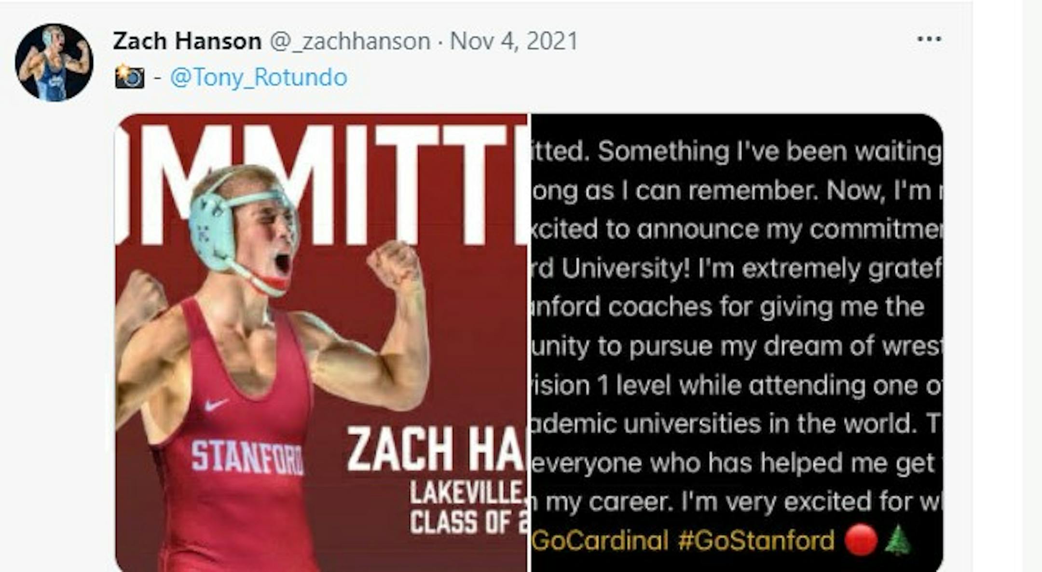Open the Zach Hanson display name link
1042x572 pixels.
(187, 41)
